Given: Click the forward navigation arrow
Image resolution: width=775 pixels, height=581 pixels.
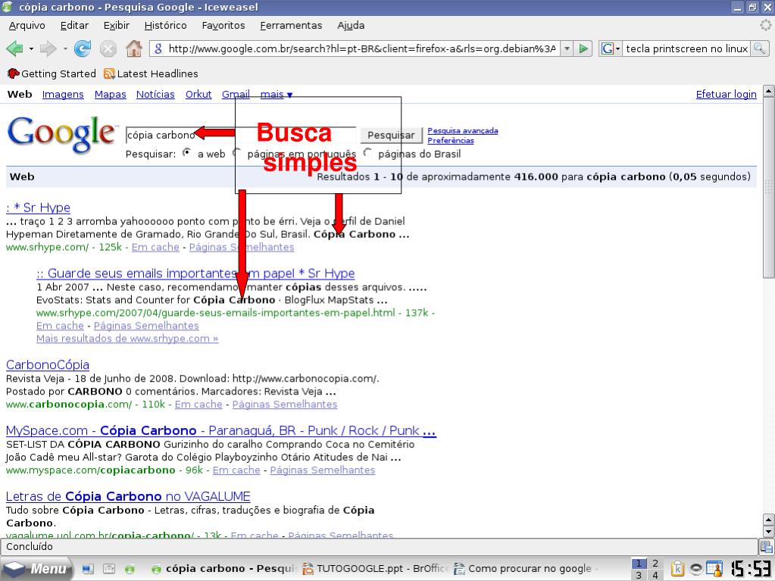Looking at the screenshot, I should [48, 48].
